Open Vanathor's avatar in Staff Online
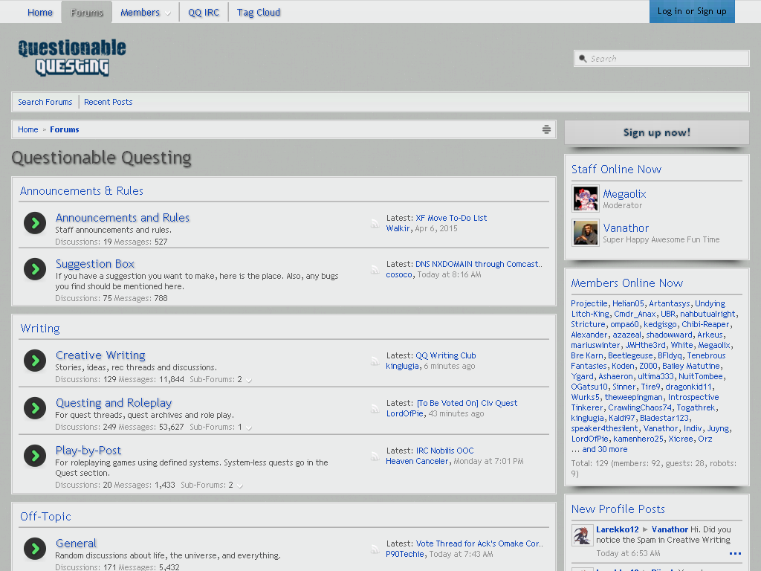The image size is (761, 571). pos(586,233)
